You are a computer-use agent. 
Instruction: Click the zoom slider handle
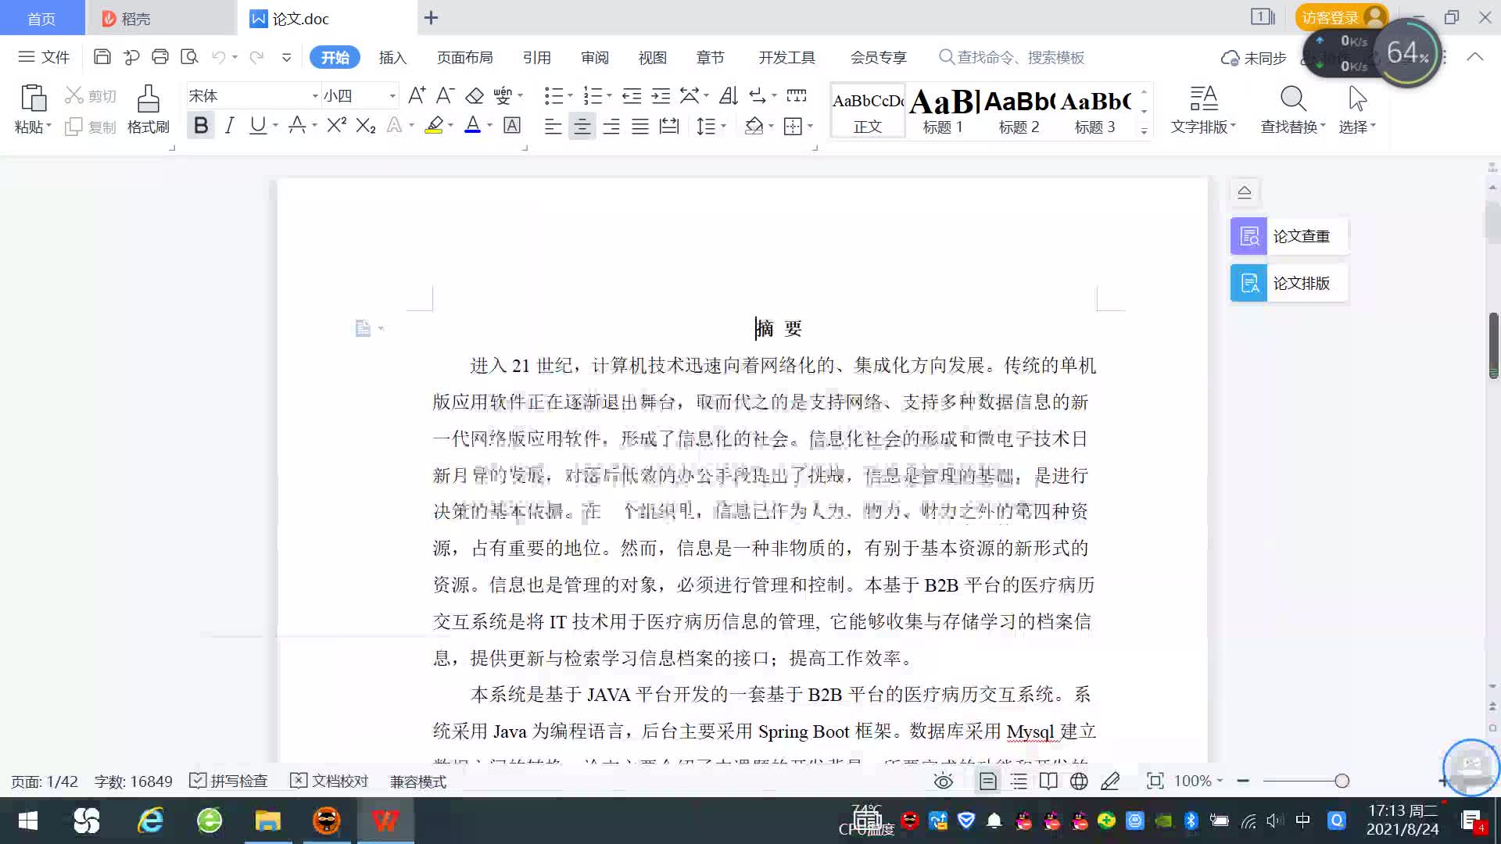pyautogui.click(x=1342, y=781)
